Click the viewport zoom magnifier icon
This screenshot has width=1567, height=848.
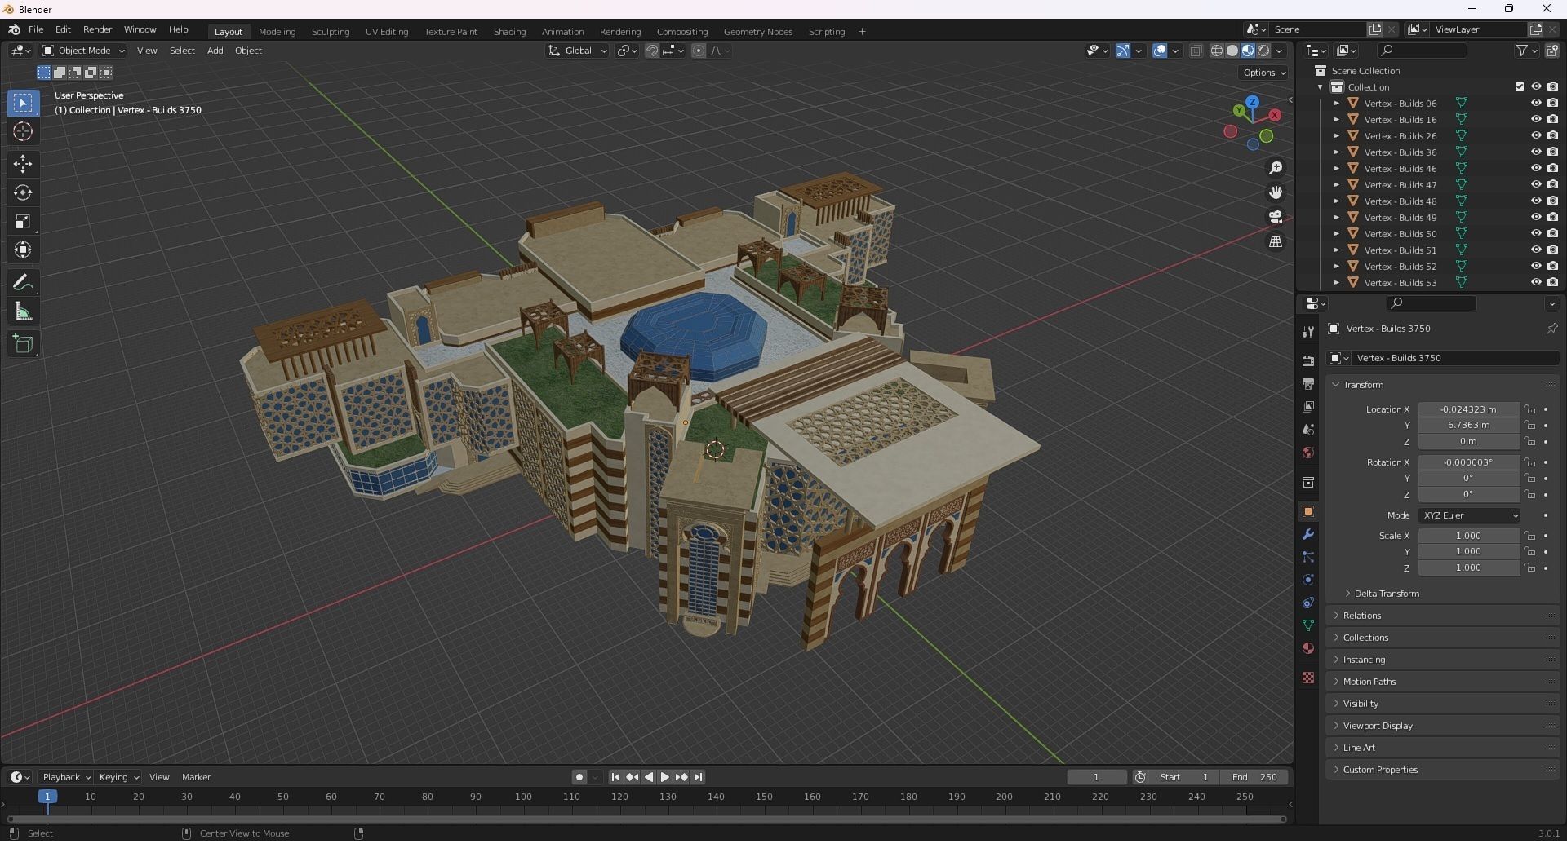1276,168
